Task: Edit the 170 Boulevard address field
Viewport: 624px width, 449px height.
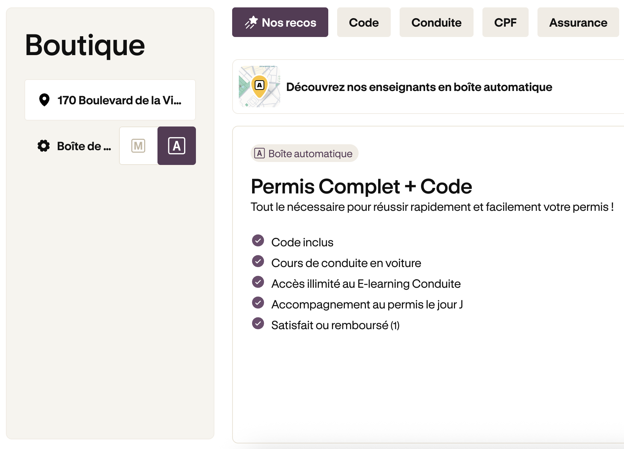Action: pos(119,100)
